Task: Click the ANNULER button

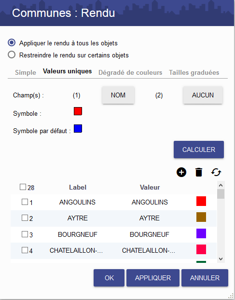Action: (x=205, y=278)
